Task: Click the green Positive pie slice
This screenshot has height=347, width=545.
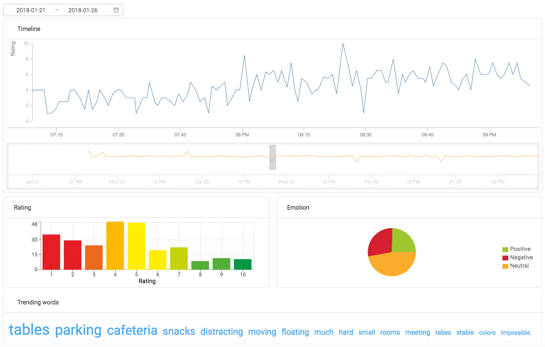Action: coord(402,241)
